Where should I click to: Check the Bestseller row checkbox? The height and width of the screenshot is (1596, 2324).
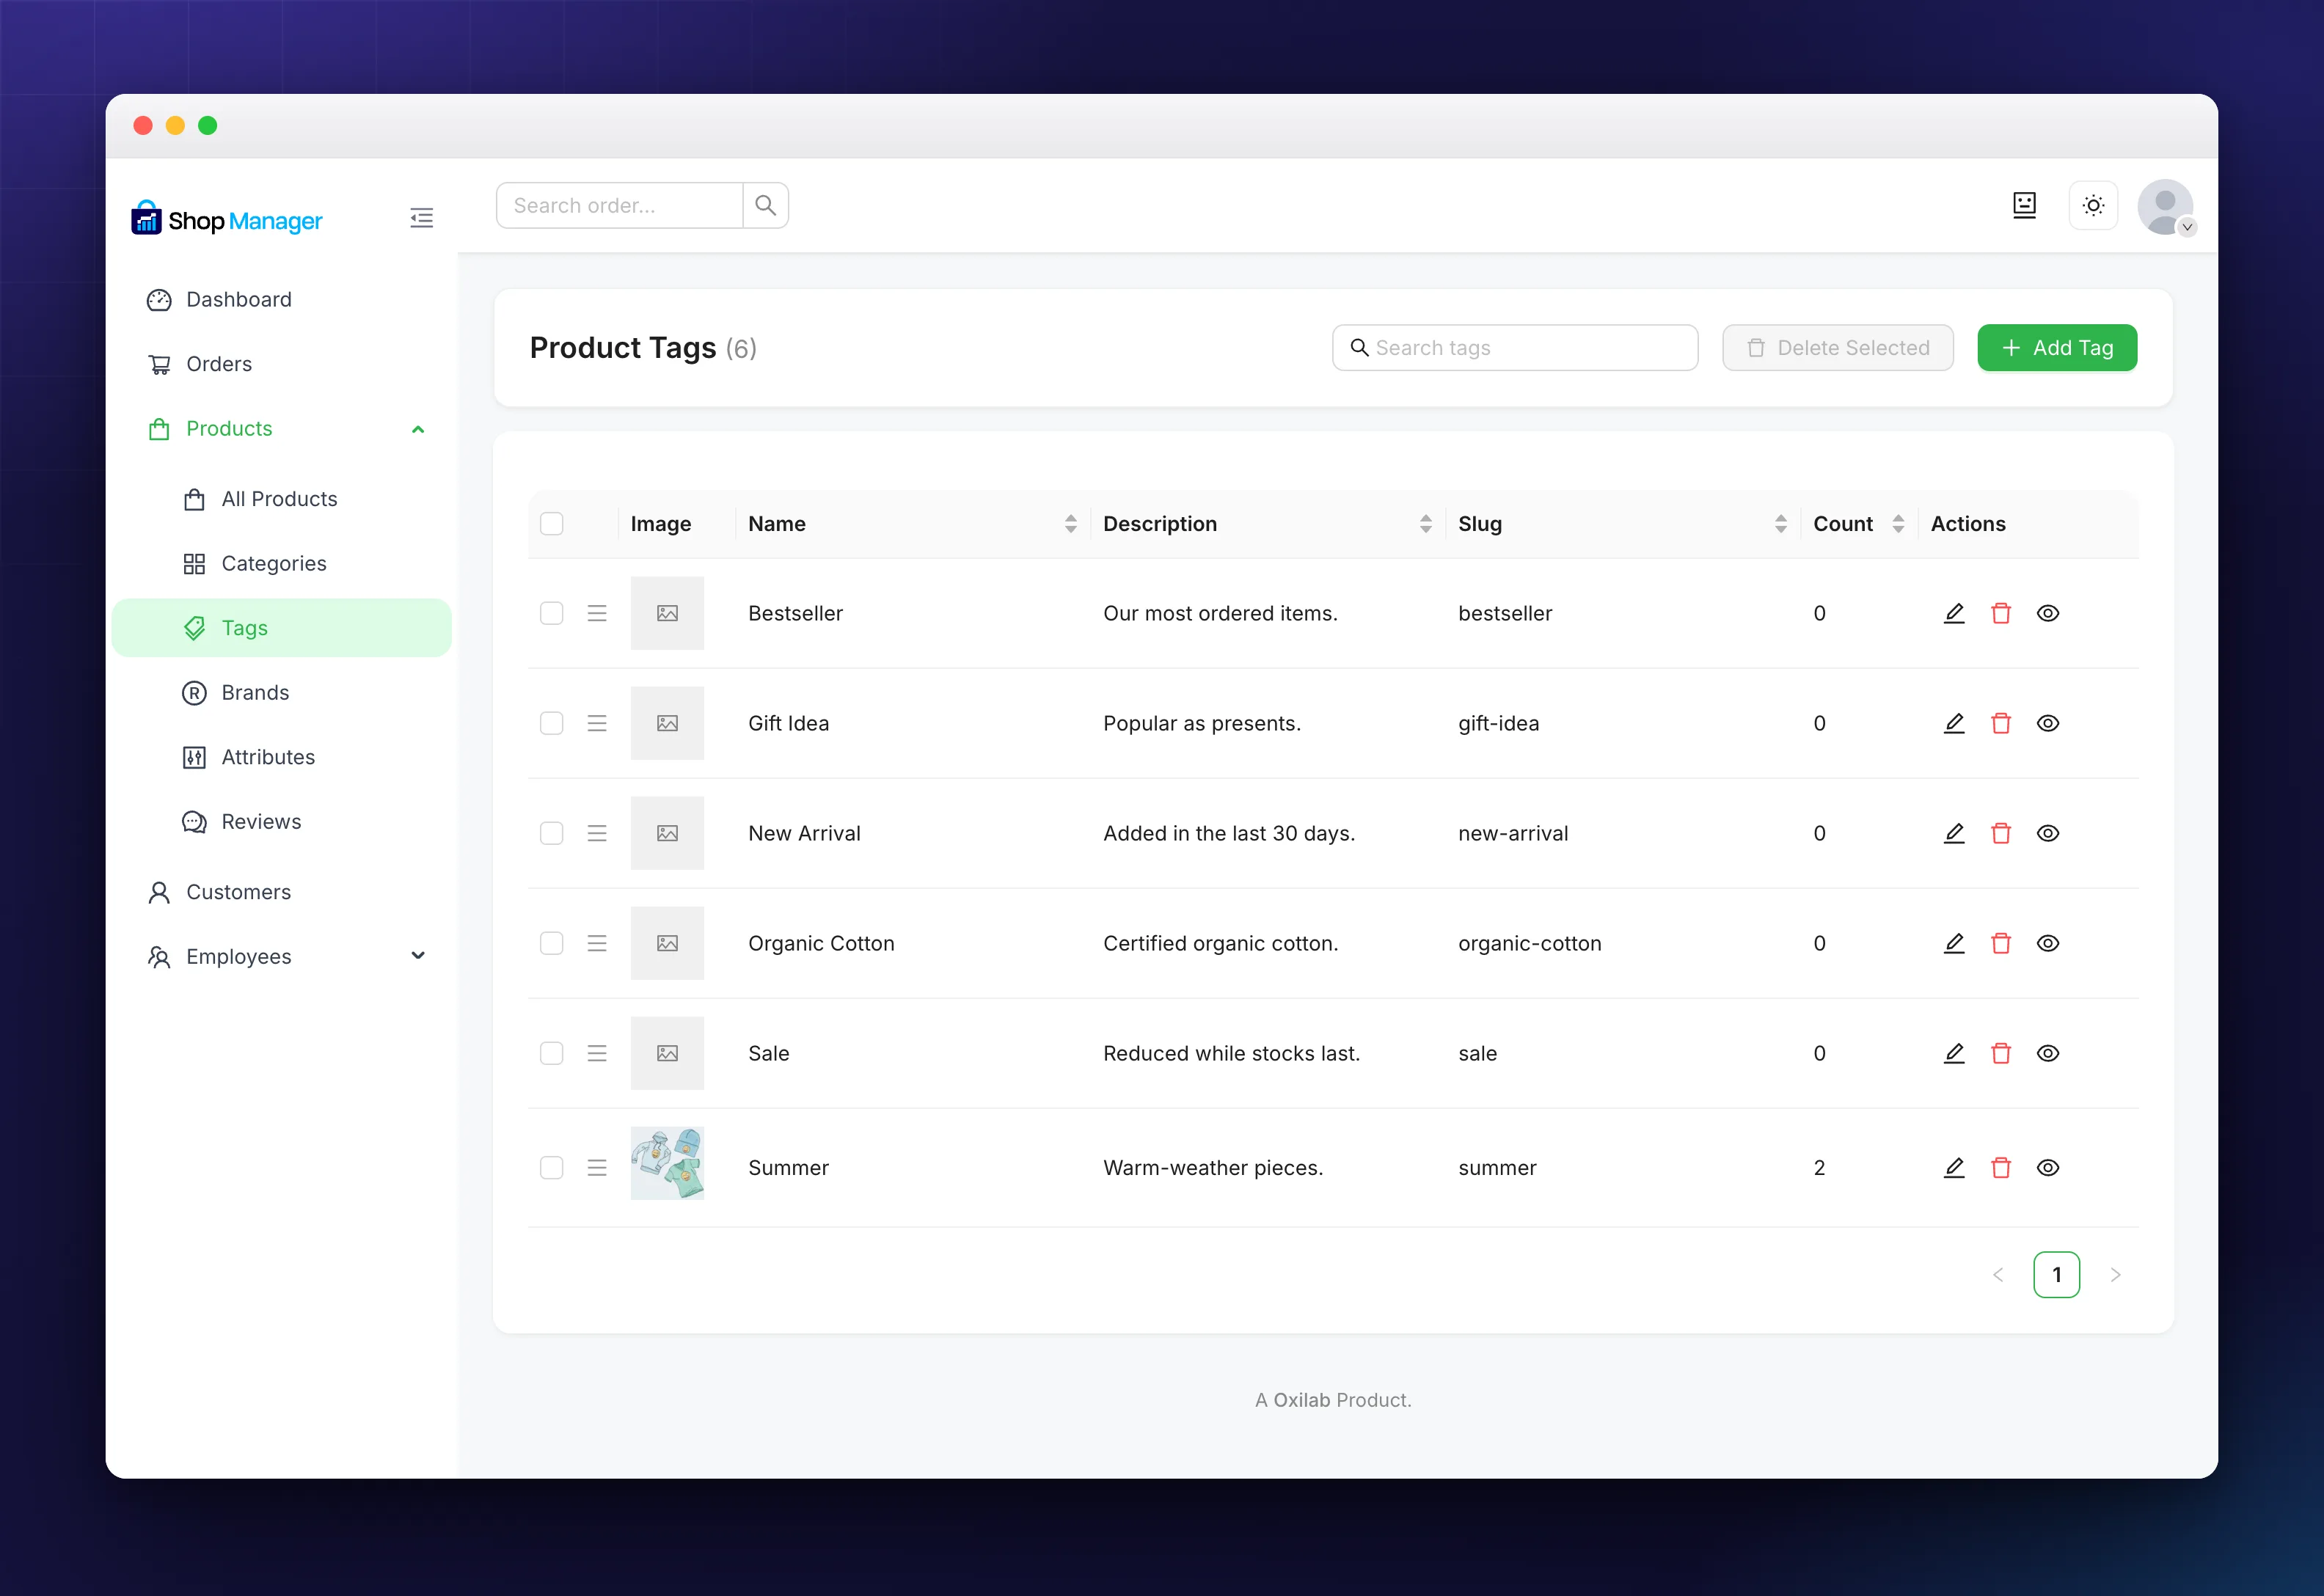(552, 613)
